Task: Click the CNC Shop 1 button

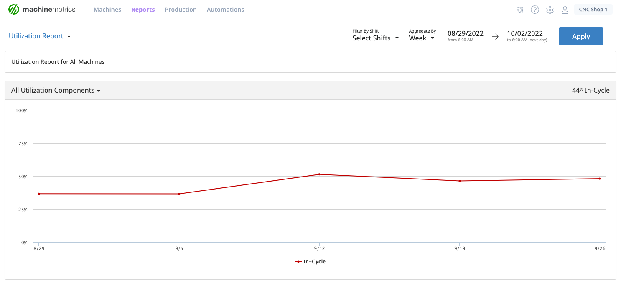Action: pos(593,10)
